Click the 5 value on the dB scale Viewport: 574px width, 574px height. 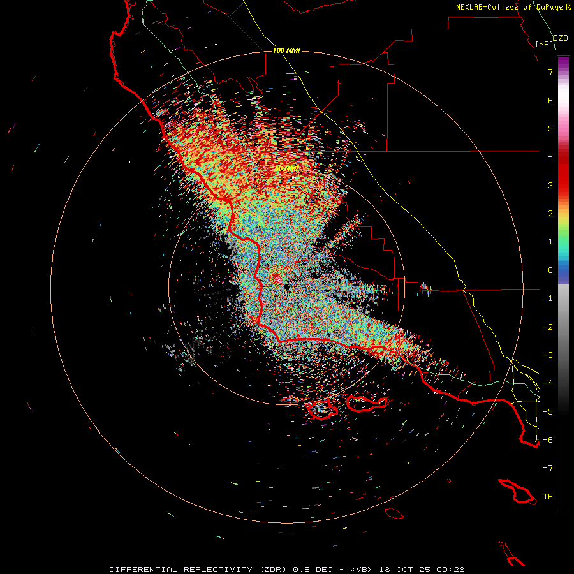[550, 128]
